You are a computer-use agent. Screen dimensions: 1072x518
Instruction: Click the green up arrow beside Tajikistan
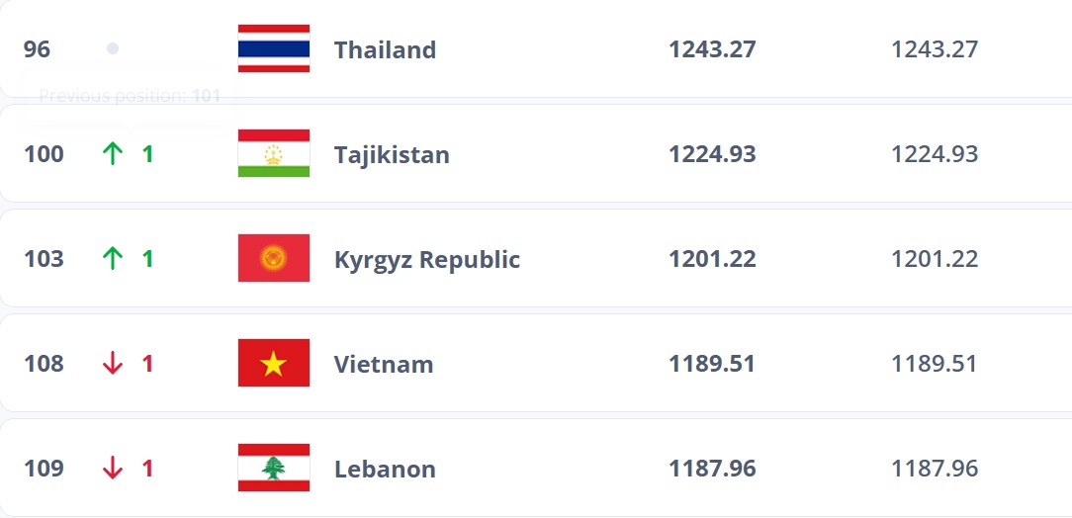click(113, 154)
